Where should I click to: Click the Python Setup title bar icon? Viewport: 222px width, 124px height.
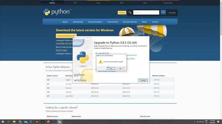click(74, 38)
